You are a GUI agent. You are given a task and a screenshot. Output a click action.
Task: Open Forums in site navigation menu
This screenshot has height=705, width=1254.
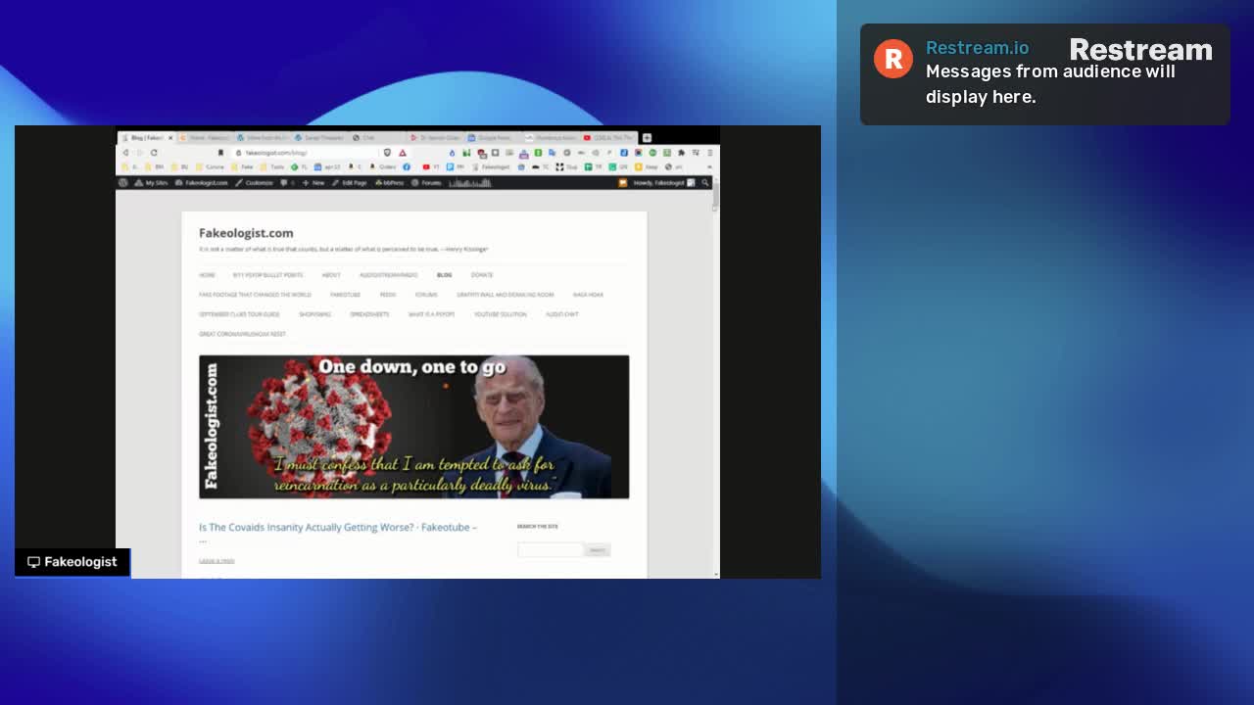[x=426, y=295]
